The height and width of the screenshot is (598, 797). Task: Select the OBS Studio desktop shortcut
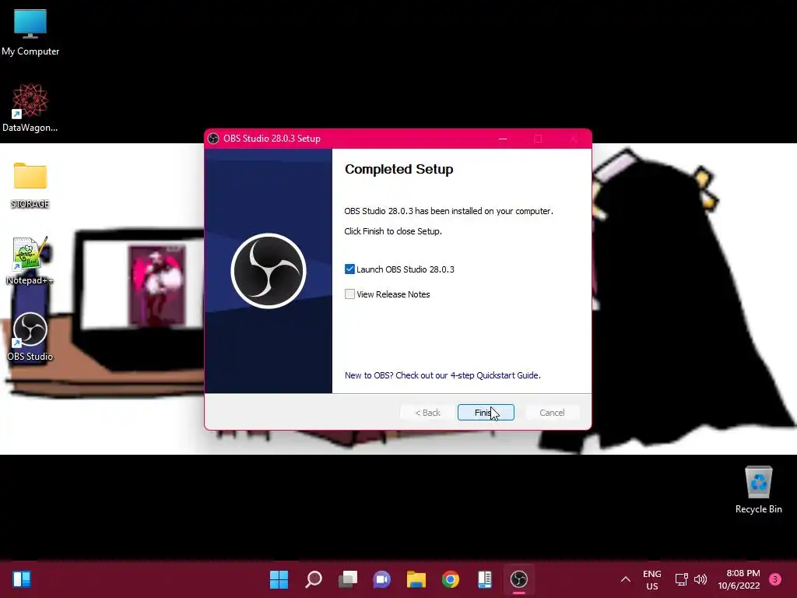pyautogui.click(x=30, y=336)
